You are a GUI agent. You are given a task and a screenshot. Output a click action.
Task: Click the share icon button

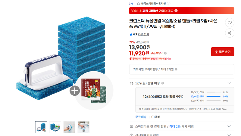(230, 33)
